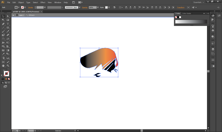Viewport: 222px width, 132px height.
Task: Click the Recolor Artwork icon
Action: [114, 7]
